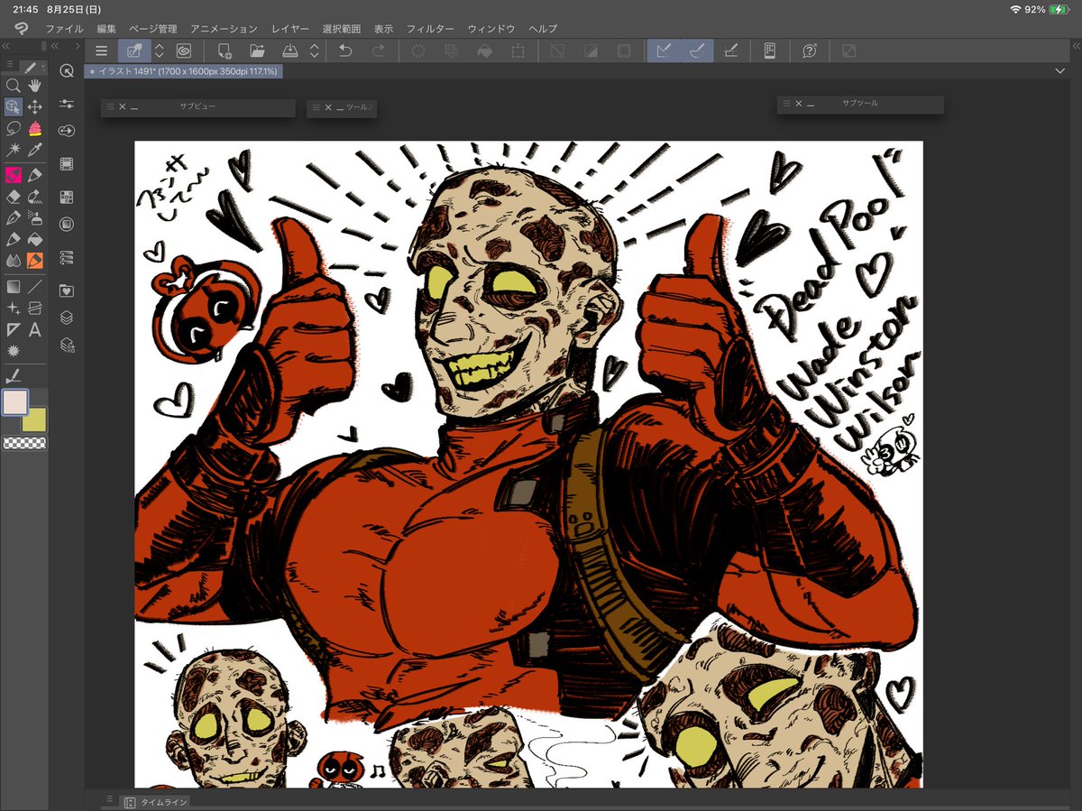Select the Zoom magnifier tool
Image resolution: width=1082 pixels, height=811 pixels.
[x=13, y=86]
